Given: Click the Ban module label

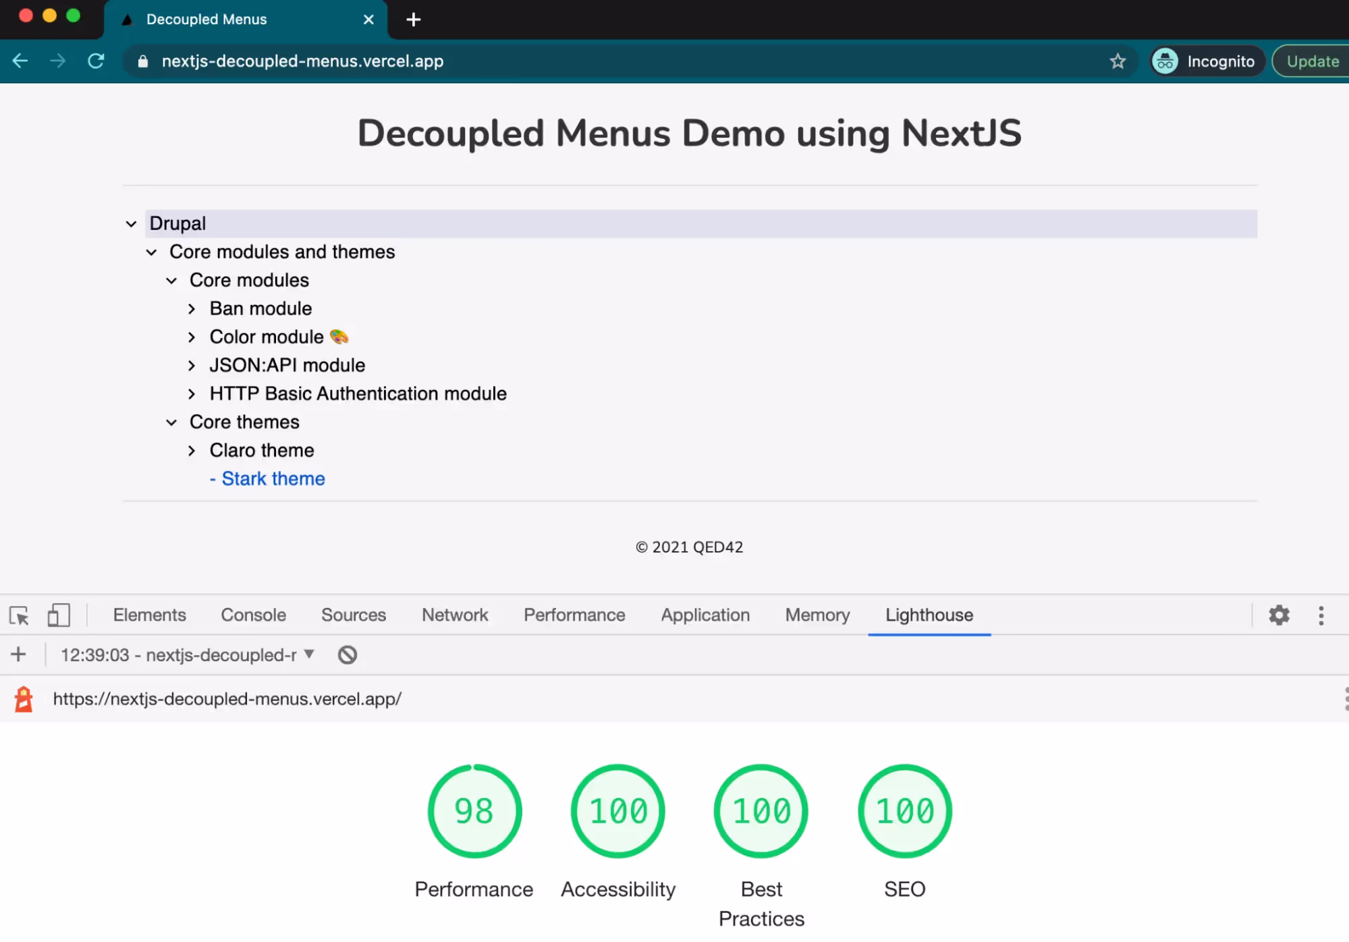Looking at the screenshot, I should [x=260, y=309].
